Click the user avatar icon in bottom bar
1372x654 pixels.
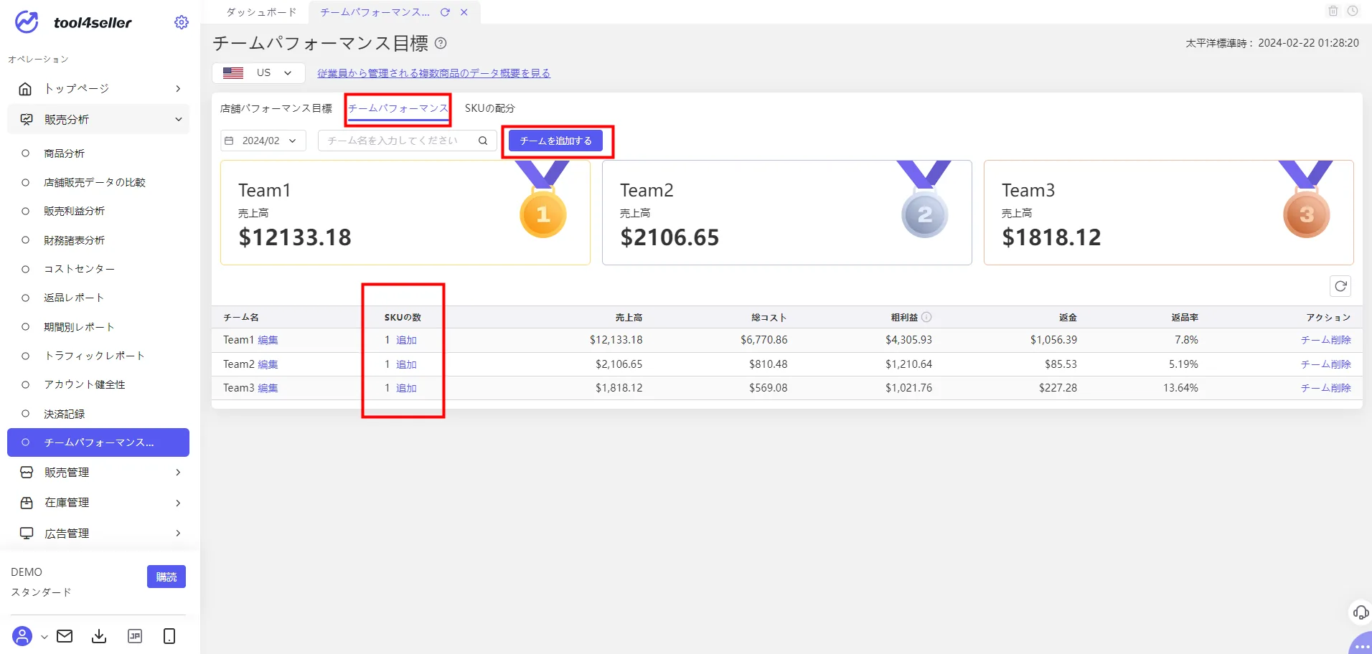(22, 636)
